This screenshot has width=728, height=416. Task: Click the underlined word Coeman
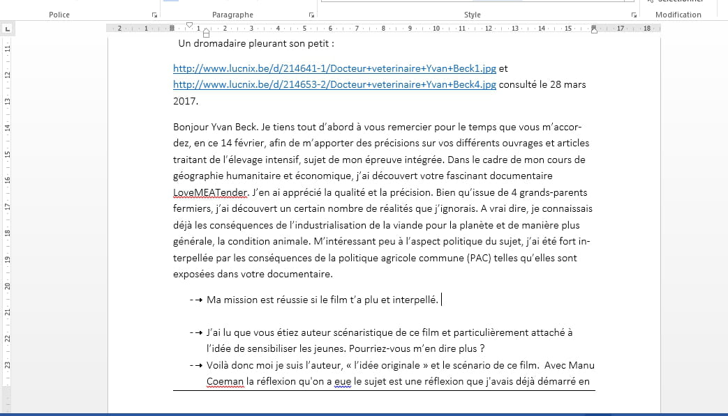(225, 382)
